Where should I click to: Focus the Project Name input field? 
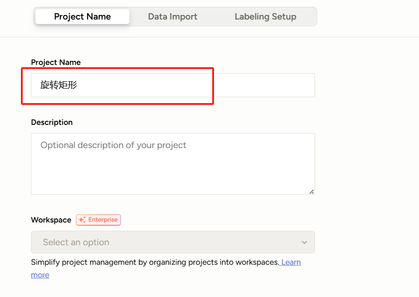[x=173, y=85]
